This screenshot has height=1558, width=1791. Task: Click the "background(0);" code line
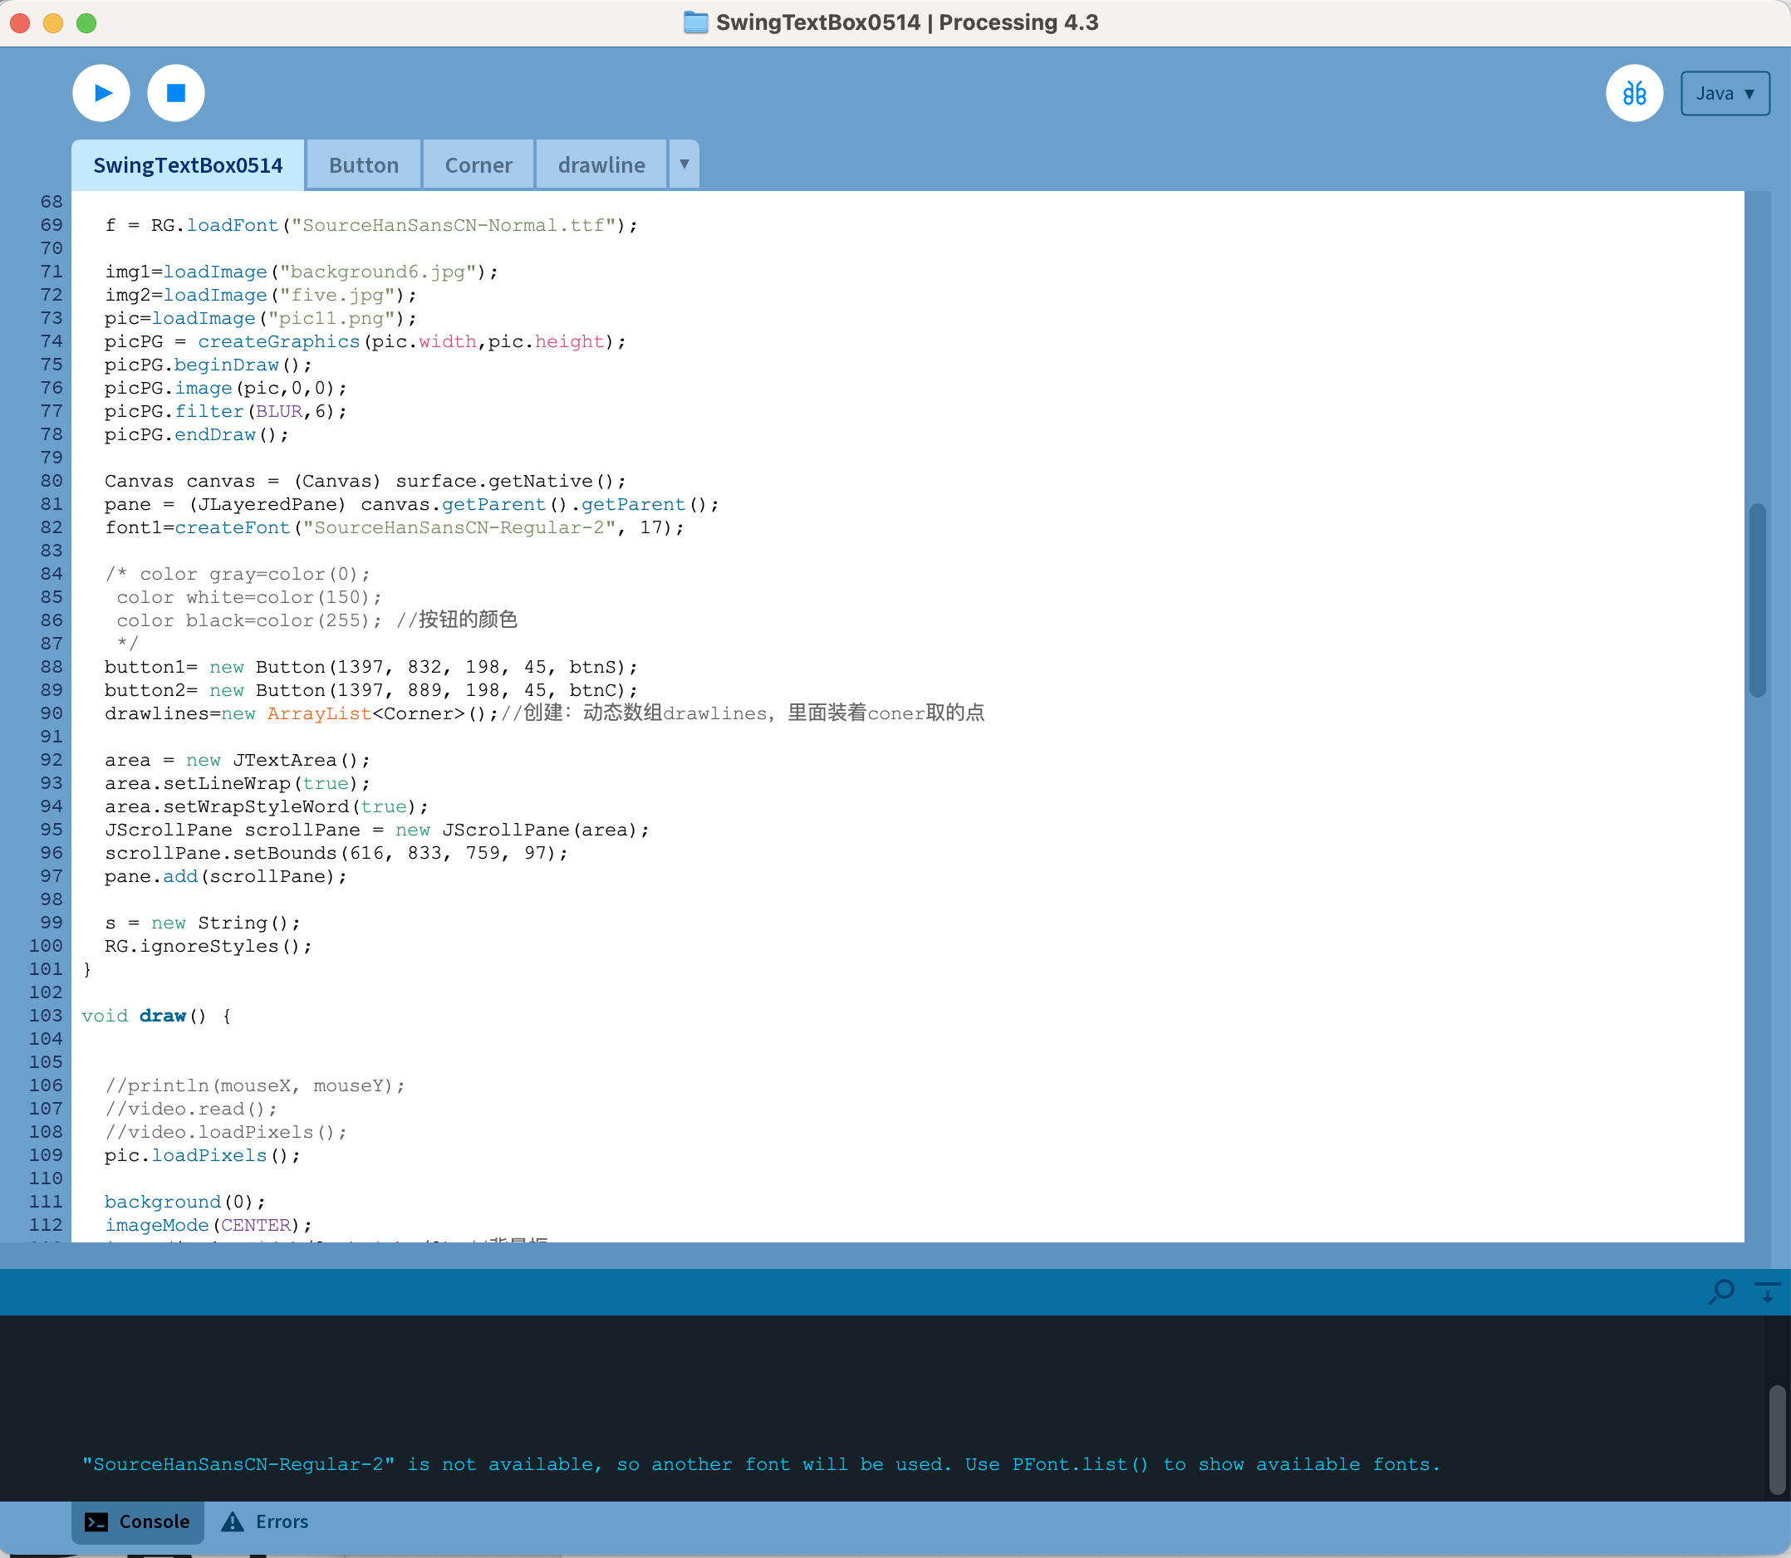tap(185, 1202)
